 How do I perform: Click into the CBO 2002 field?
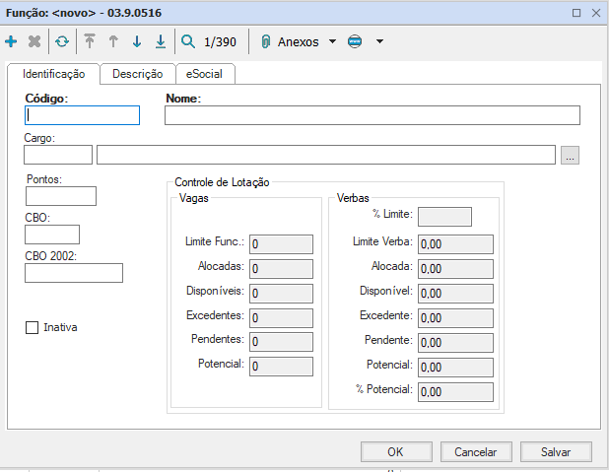pos(74,273)
